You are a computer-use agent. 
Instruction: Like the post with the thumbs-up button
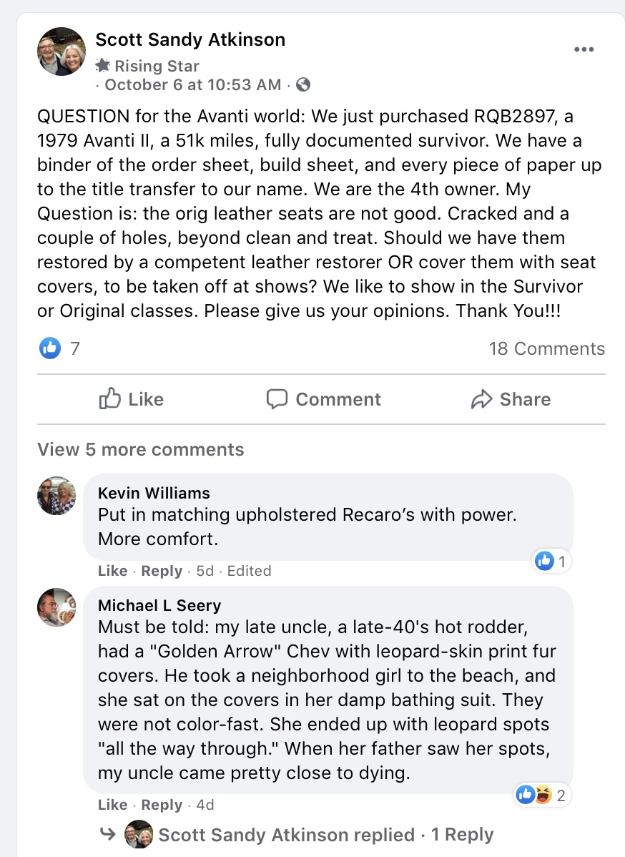(x=132, y=399)
